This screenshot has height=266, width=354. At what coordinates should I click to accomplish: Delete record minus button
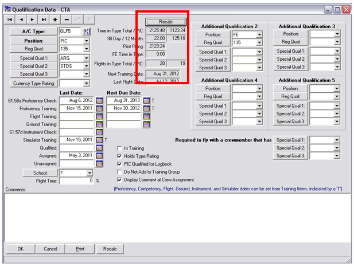(x=67, y=19)
